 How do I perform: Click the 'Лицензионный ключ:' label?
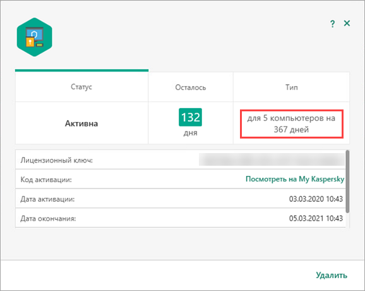tap(57, 161)
